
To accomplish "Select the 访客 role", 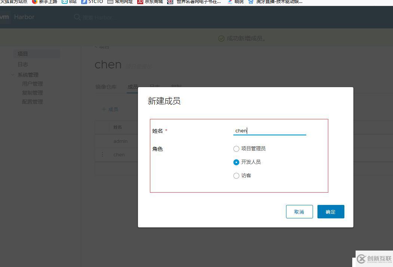I will click(236, 175).
